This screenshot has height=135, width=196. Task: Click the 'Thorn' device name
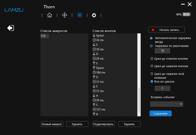[49, 7]
